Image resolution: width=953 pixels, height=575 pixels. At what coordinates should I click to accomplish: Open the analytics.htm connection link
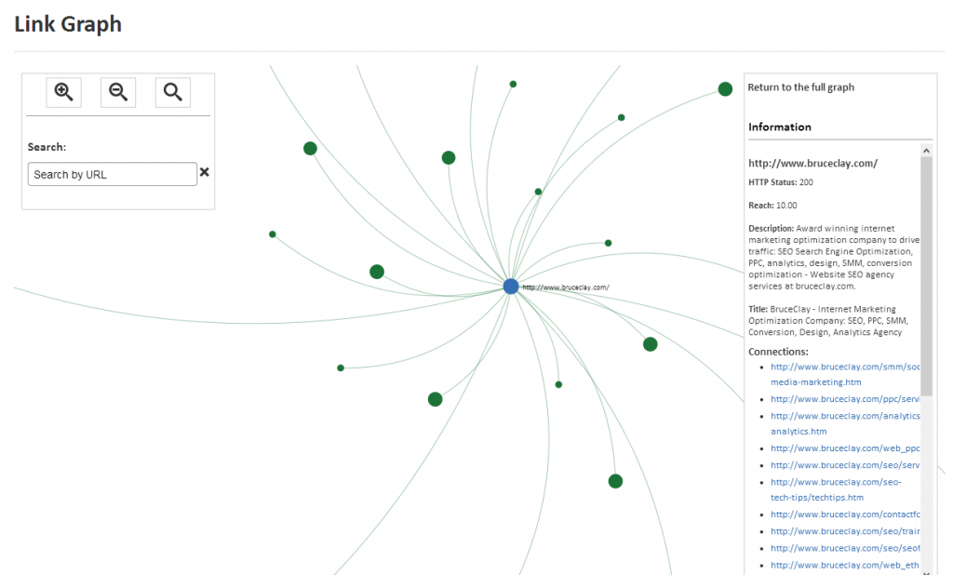coord(845,423)
